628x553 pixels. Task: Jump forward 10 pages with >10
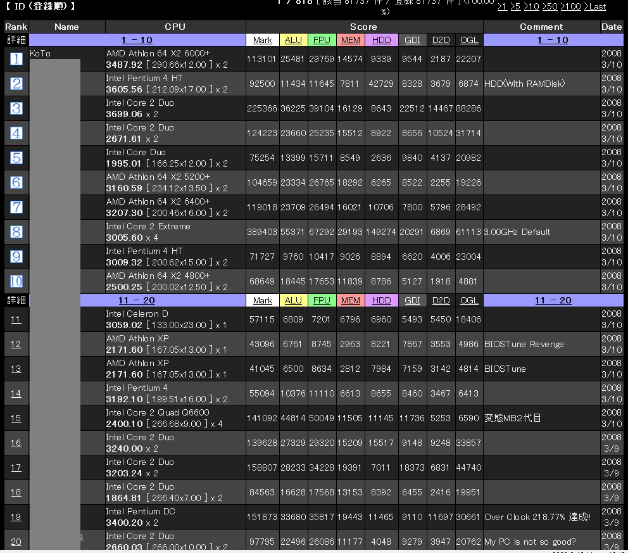pos(531,6)
